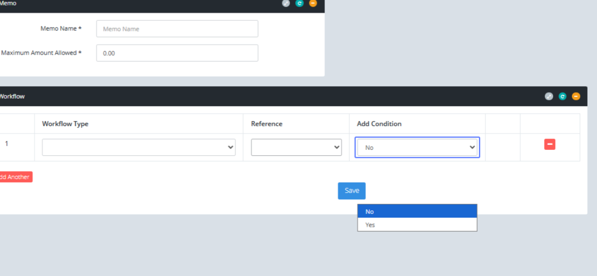Click the gray expand icon on Memo panel

click(286, 3)
